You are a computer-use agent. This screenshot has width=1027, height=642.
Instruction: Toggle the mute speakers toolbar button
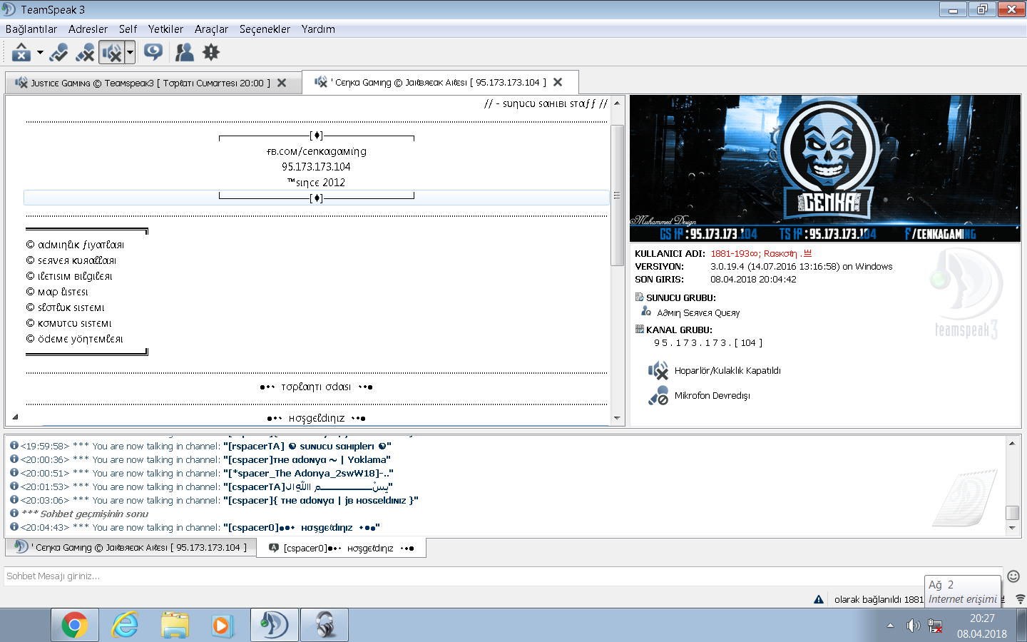[x=111, y=52]
